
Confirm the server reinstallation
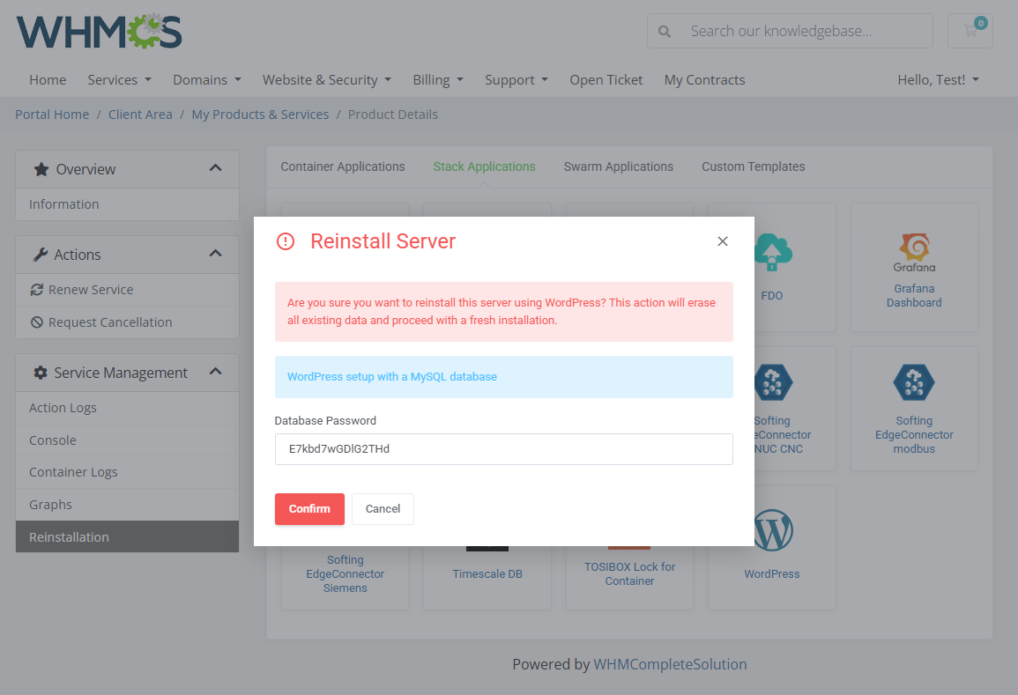click(x=309, y=508)
